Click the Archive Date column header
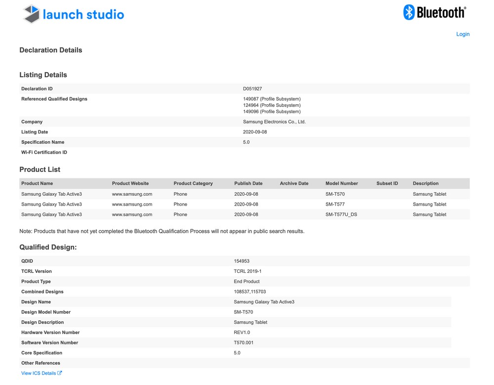 [x=294, y=183]
